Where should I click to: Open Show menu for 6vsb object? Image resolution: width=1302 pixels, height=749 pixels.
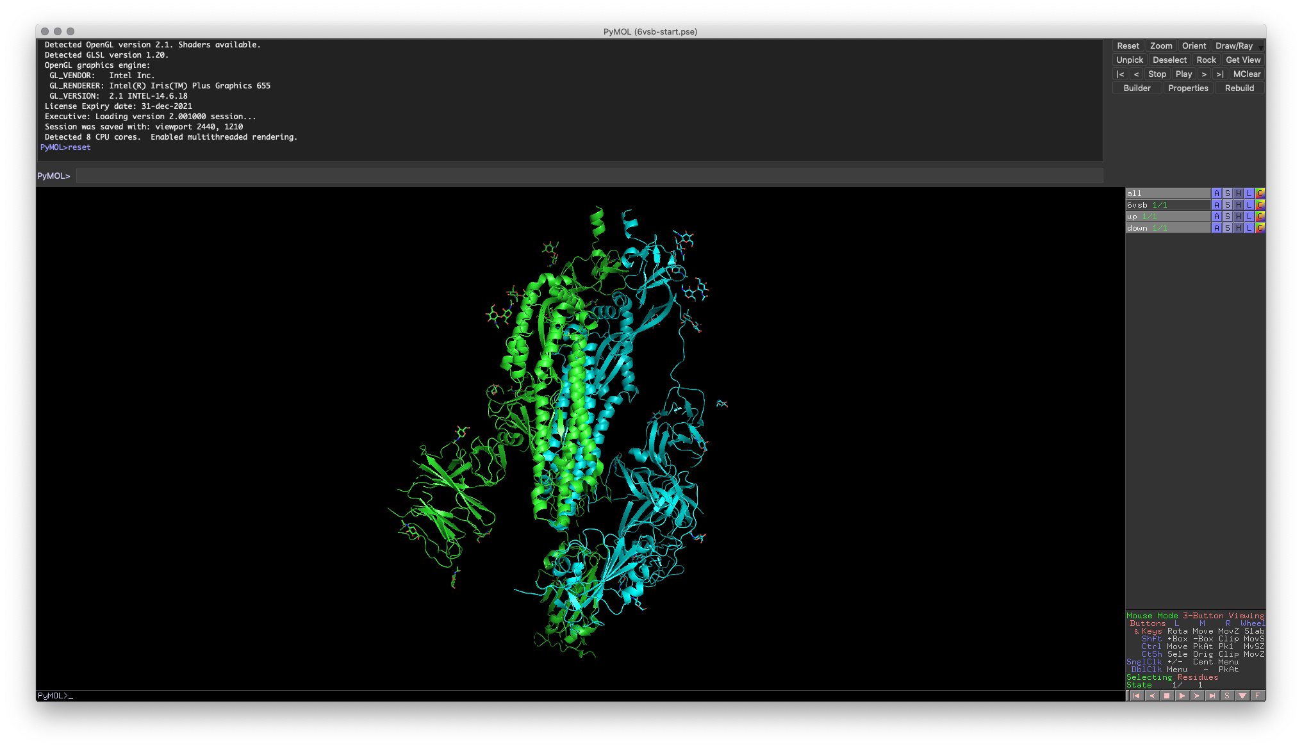coord(1228,205)
